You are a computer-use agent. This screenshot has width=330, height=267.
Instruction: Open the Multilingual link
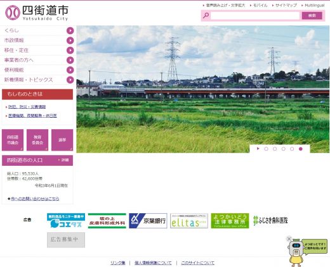314,5
